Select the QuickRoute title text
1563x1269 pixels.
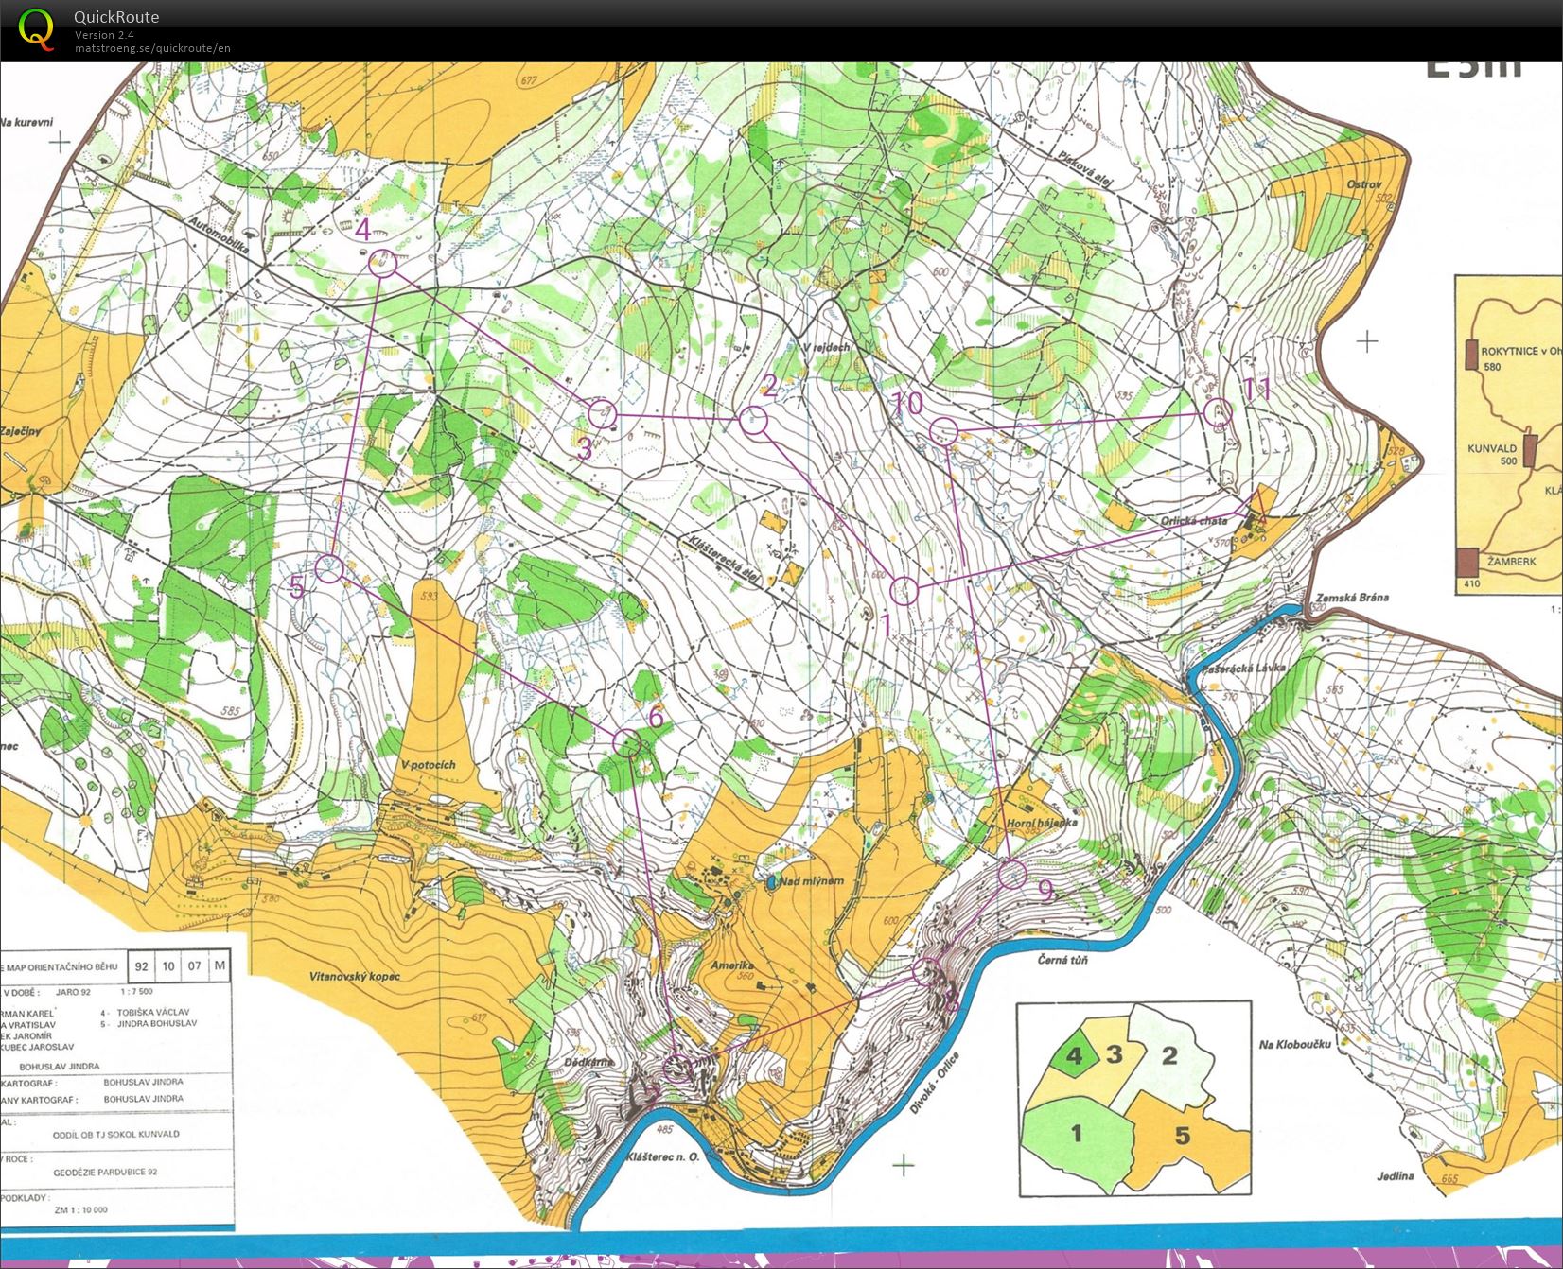tap(116, 17)
